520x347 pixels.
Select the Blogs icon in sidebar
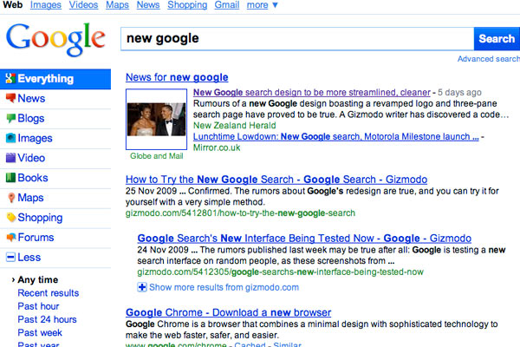pyautogui.click(x=10, y=119)
